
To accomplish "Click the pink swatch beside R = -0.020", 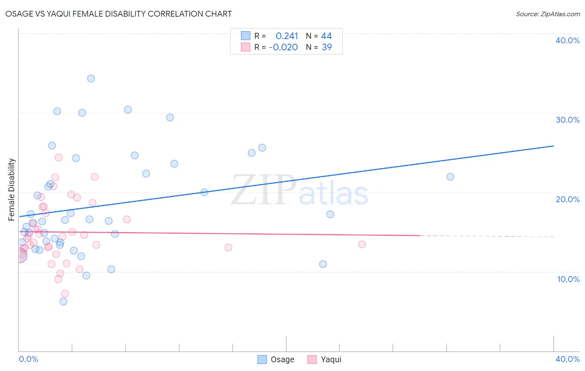I will 245,47.
